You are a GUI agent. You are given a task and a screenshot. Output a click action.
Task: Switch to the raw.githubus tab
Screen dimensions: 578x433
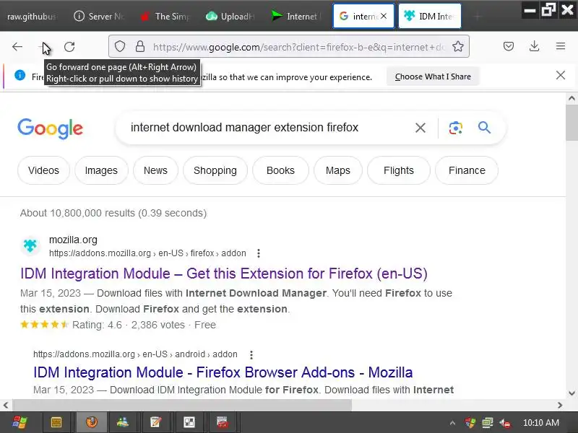pyautogui.click(x=31, y=16)
